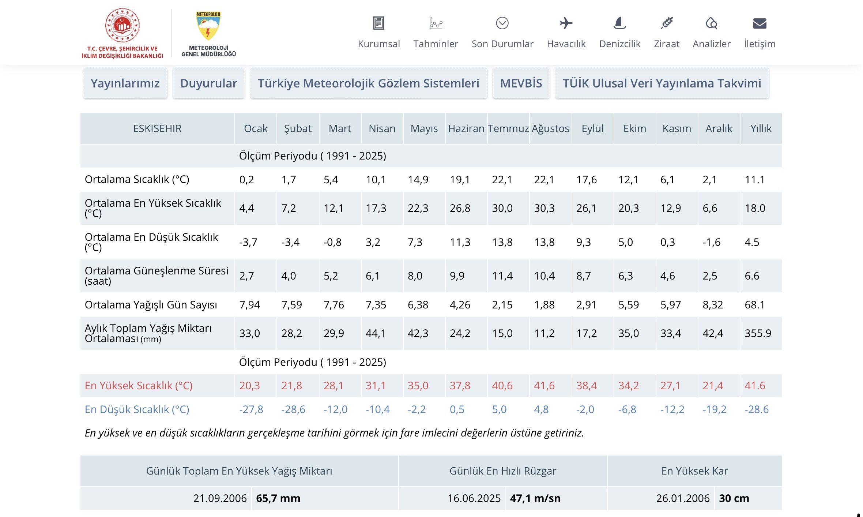Viewport: 863px width, 517px height.
Task: Click the Son Durumlar menu label
Action: pyautogui.click(x=502, y=44)
